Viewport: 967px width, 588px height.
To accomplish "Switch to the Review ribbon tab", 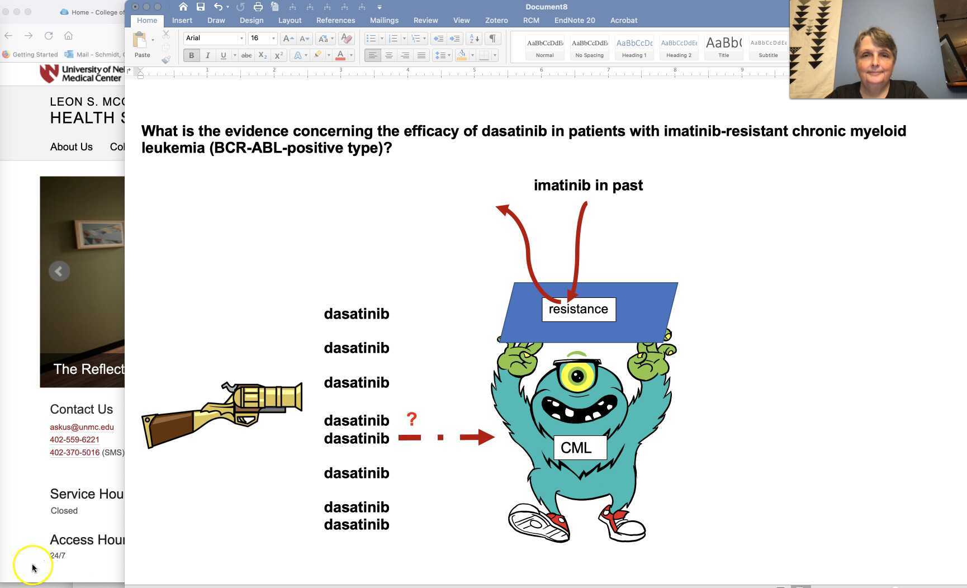I will point(425,20).
